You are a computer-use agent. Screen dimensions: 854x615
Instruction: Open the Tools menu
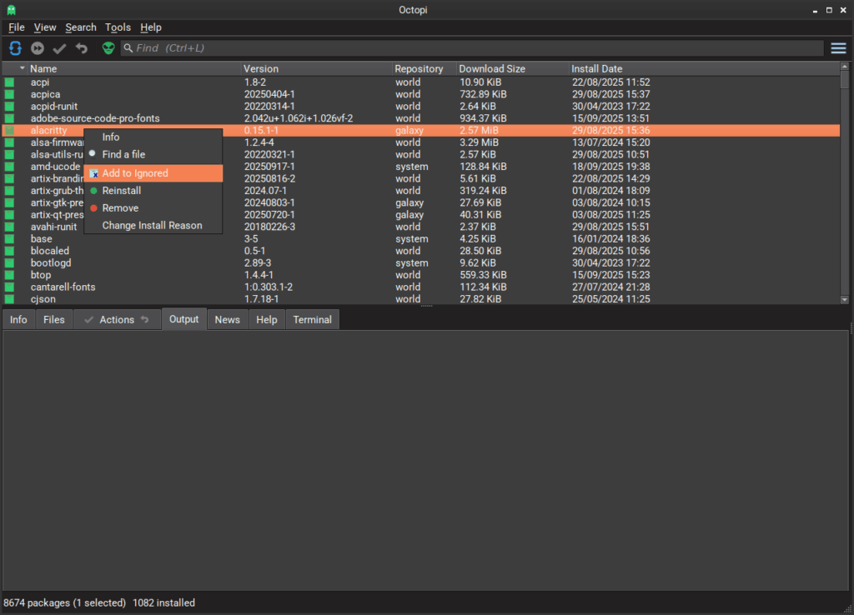118,27
